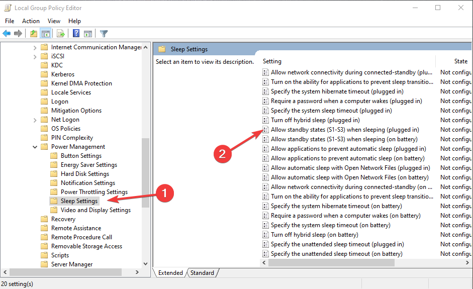Click the Back arrow toolbar icon

pos(7,34)
